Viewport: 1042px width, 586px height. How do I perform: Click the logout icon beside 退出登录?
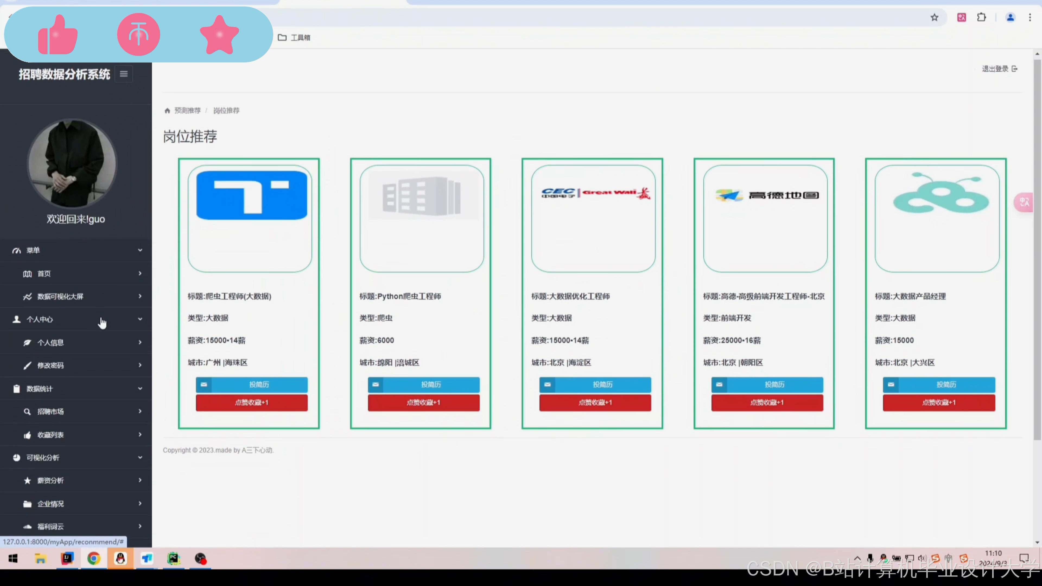click(x=1015, y=69)
